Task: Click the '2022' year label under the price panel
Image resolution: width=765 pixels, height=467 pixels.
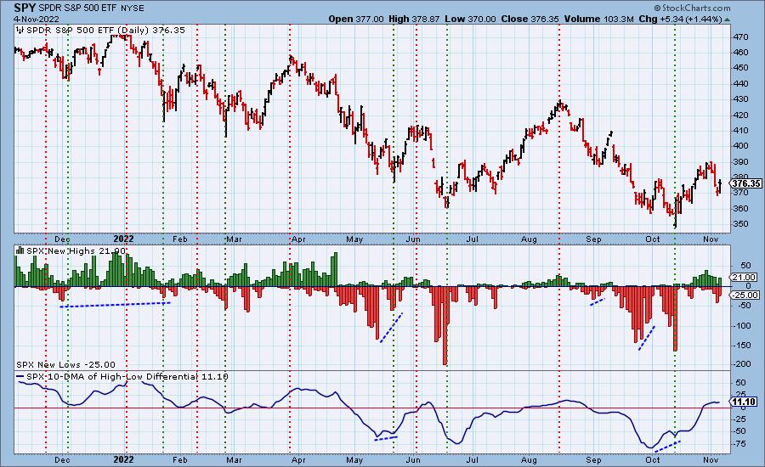Action: 123,239
